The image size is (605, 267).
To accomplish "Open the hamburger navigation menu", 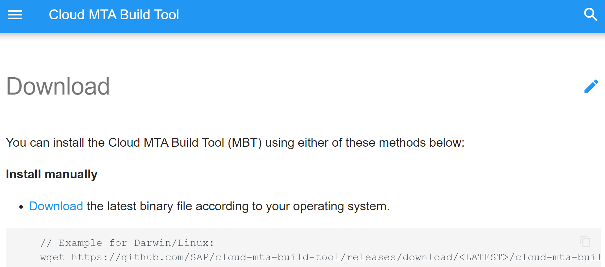I will pos(15,15).
